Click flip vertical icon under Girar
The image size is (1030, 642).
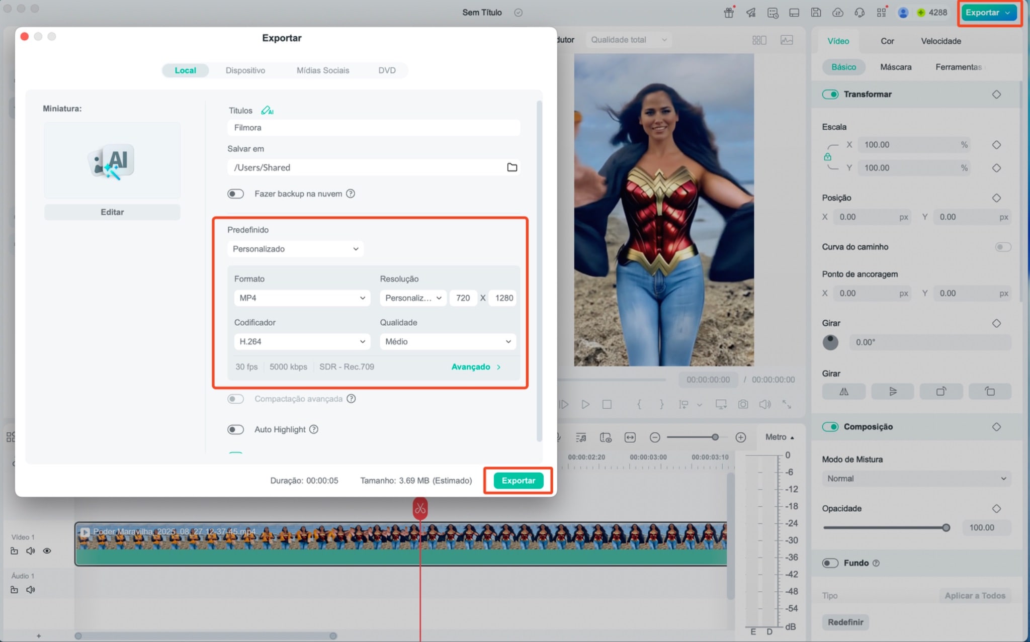pyautogui.click(x=893, y=391)
